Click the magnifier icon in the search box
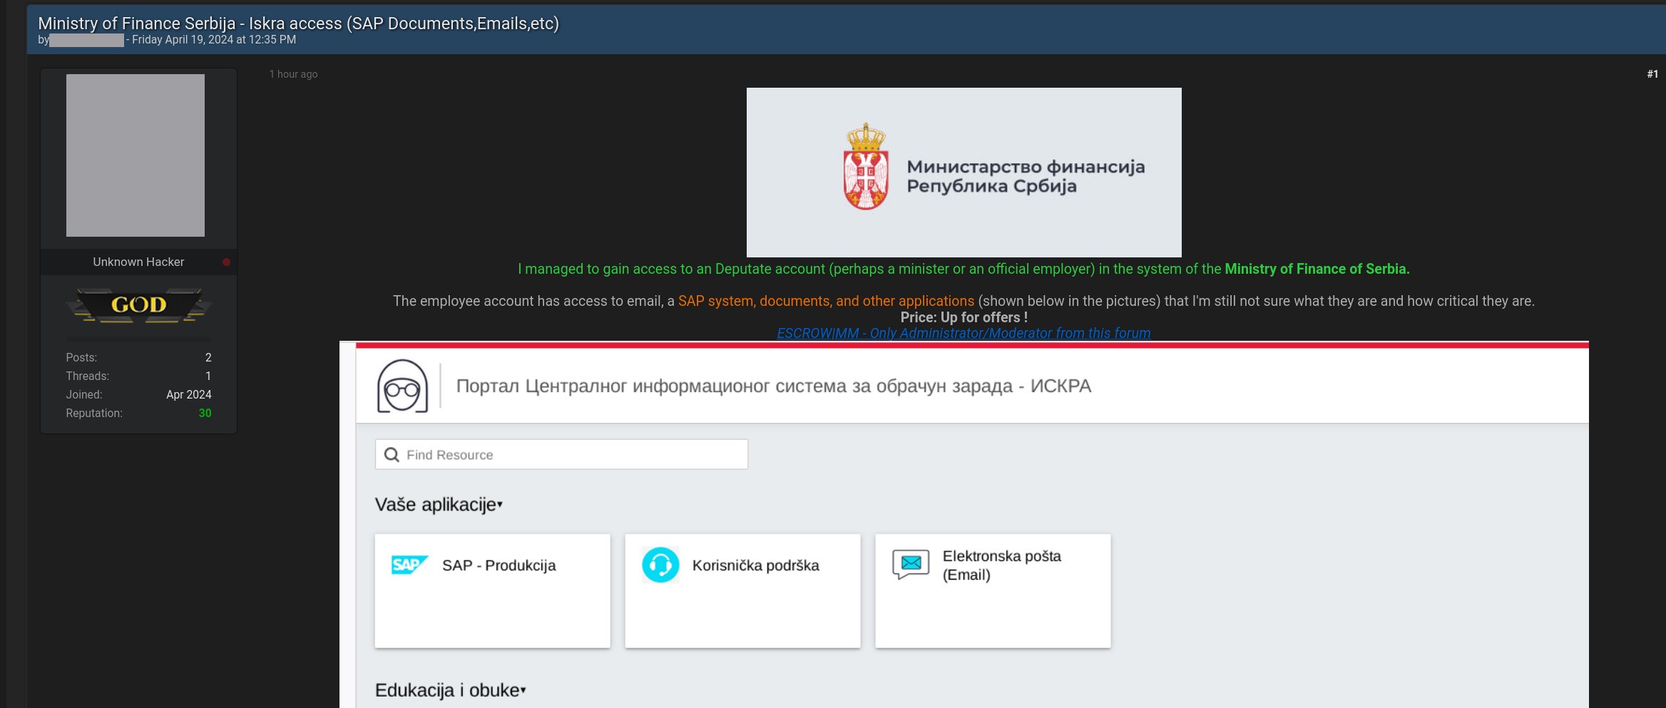This screenshot has height=708, width=1666. point(392,455)
